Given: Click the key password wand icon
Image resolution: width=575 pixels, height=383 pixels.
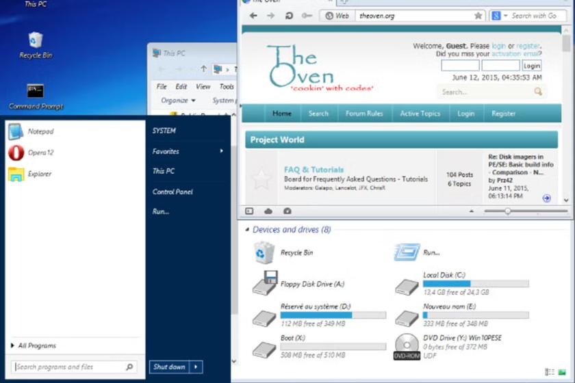Looking at the screenshot, I should (x=307, y=16).
